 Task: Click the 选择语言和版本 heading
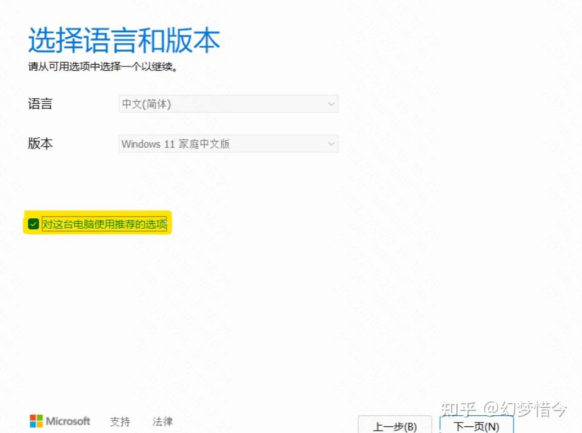(x=124, y=40)
